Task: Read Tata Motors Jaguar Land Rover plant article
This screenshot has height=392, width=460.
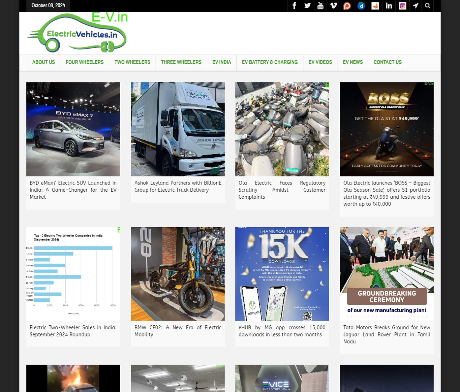Action: pos(387,334)
